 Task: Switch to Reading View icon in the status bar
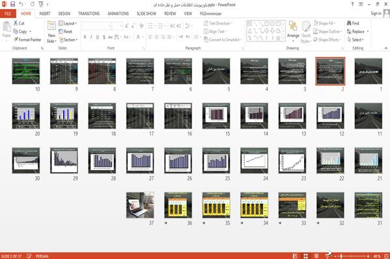coord(316,256)
